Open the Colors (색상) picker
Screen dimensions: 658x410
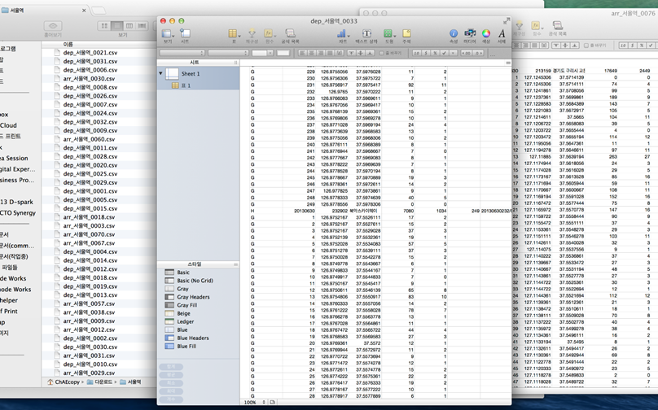(x=486, y=34)
